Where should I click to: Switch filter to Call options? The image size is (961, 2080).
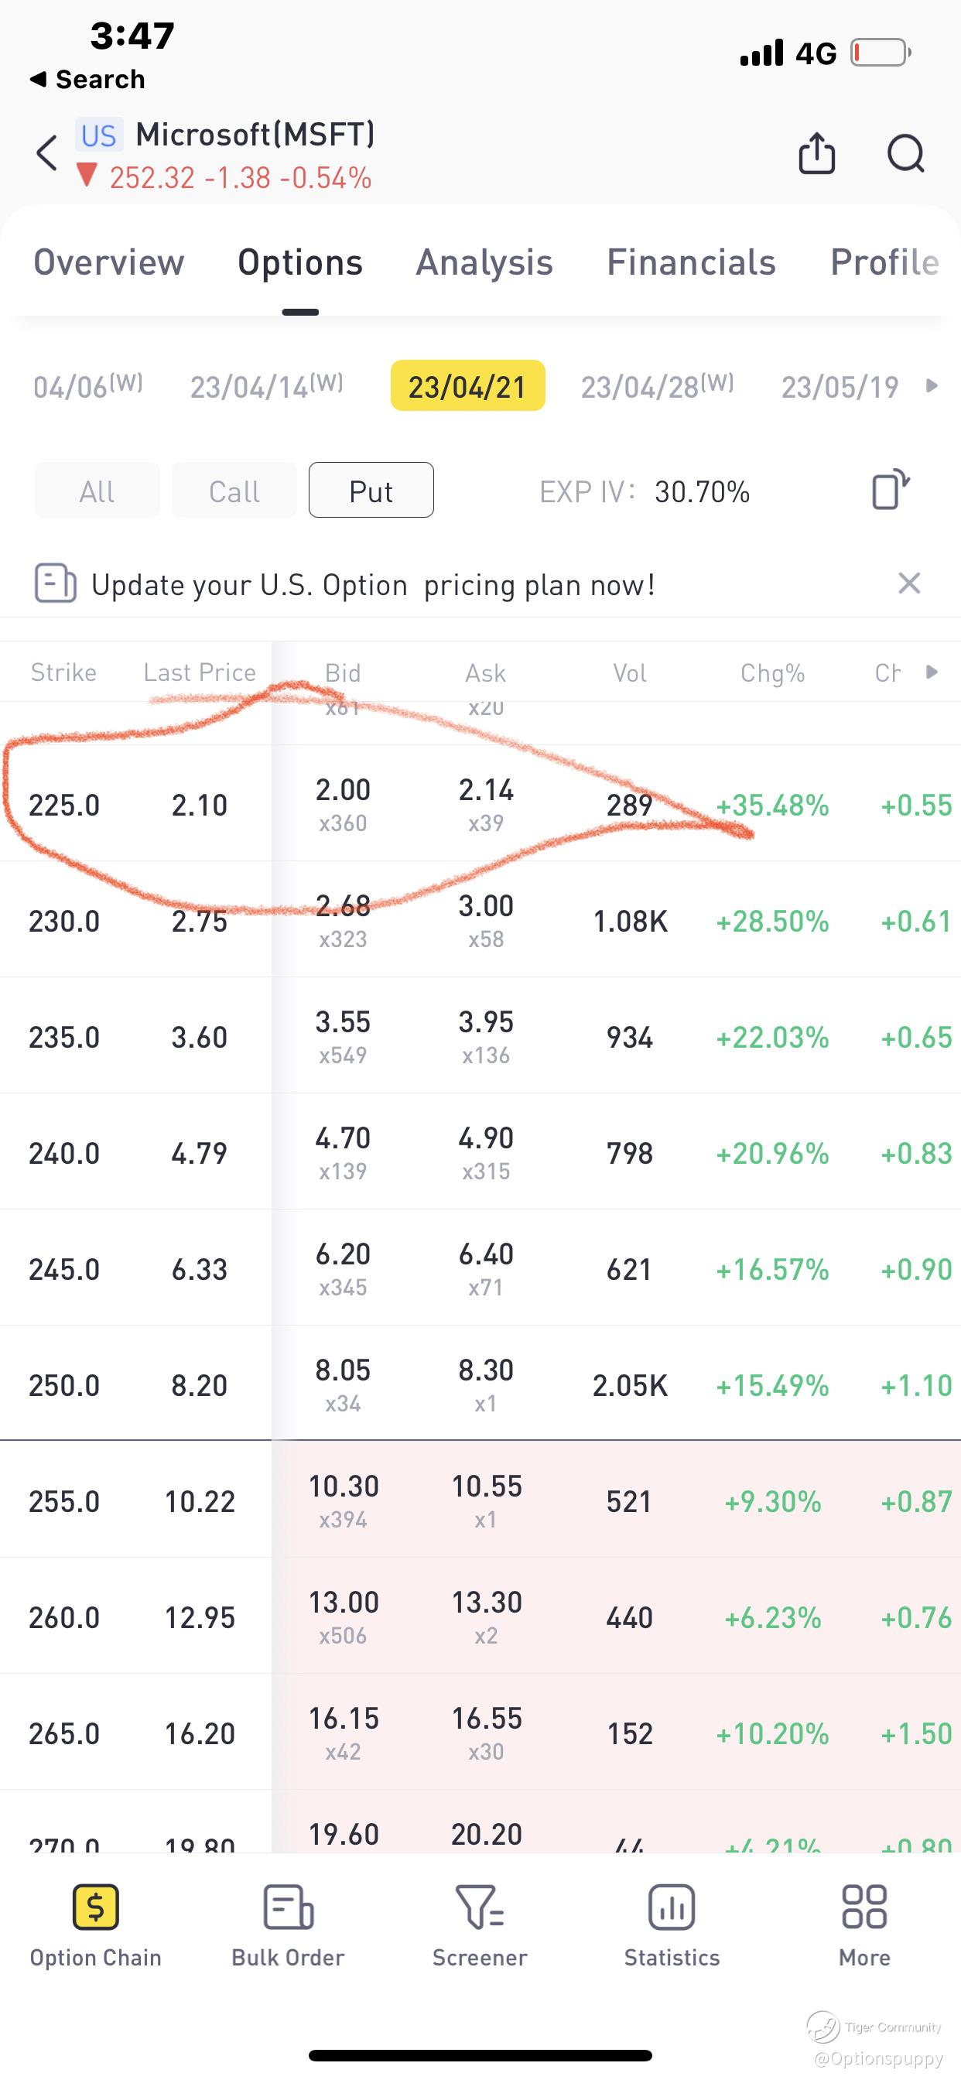coord(234,490)
